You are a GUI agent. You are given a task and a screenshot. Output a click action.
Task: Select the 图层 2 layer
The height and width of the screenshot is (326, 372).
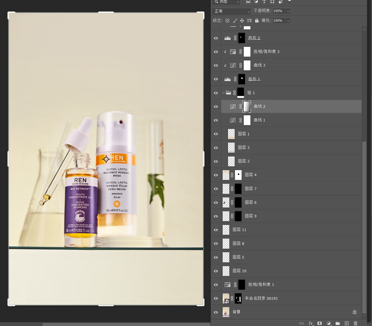[291, 161]
